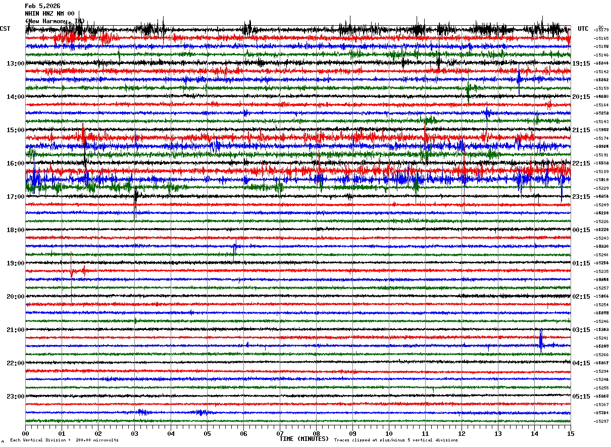
Task: Click the DC offset value -15159
Action: coord(601,88)
